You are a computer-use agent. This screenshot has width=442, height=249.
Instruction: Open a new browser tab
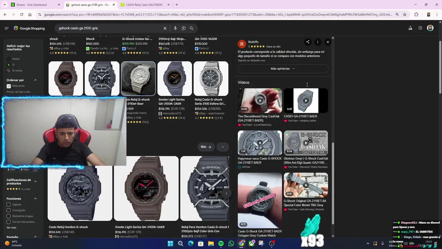pyautogui.click(x=176, y=5)
